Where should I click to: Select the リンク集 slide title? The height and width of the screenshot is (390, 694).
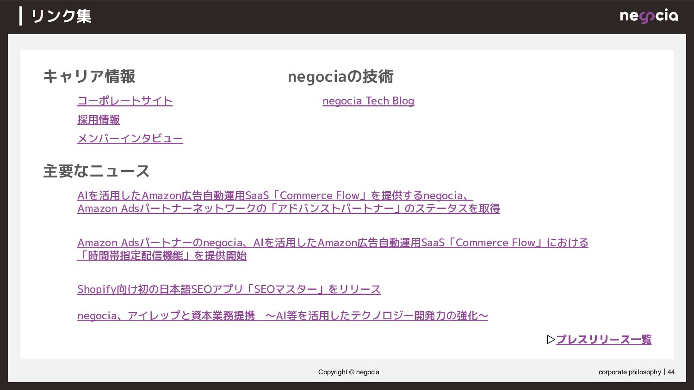tap(61, 16)
